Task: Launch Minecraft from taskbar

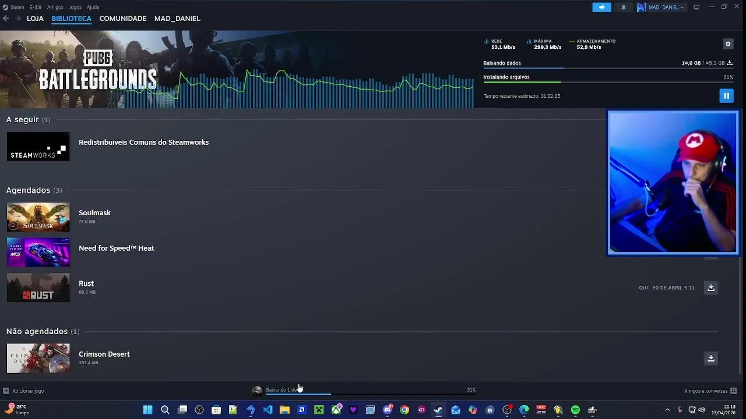Action: click(x=319, y=410)
